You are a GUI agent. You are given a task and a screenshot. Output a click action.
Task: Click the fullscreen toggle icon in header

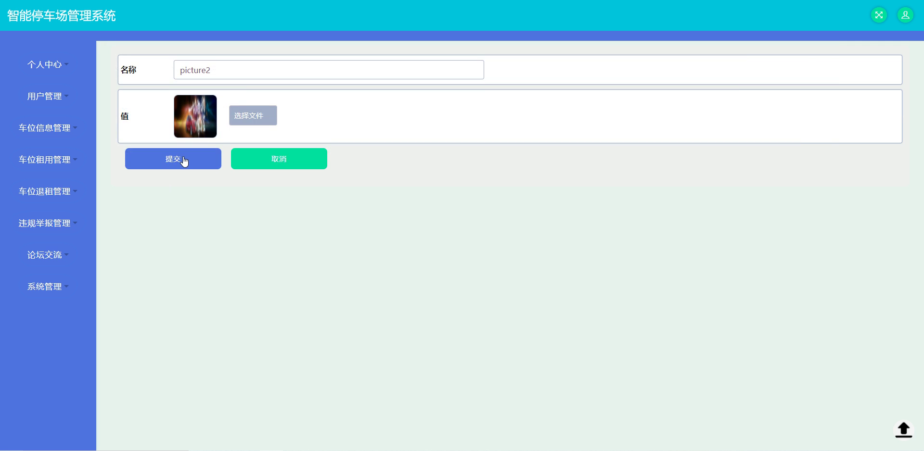[x=879, y=15]
